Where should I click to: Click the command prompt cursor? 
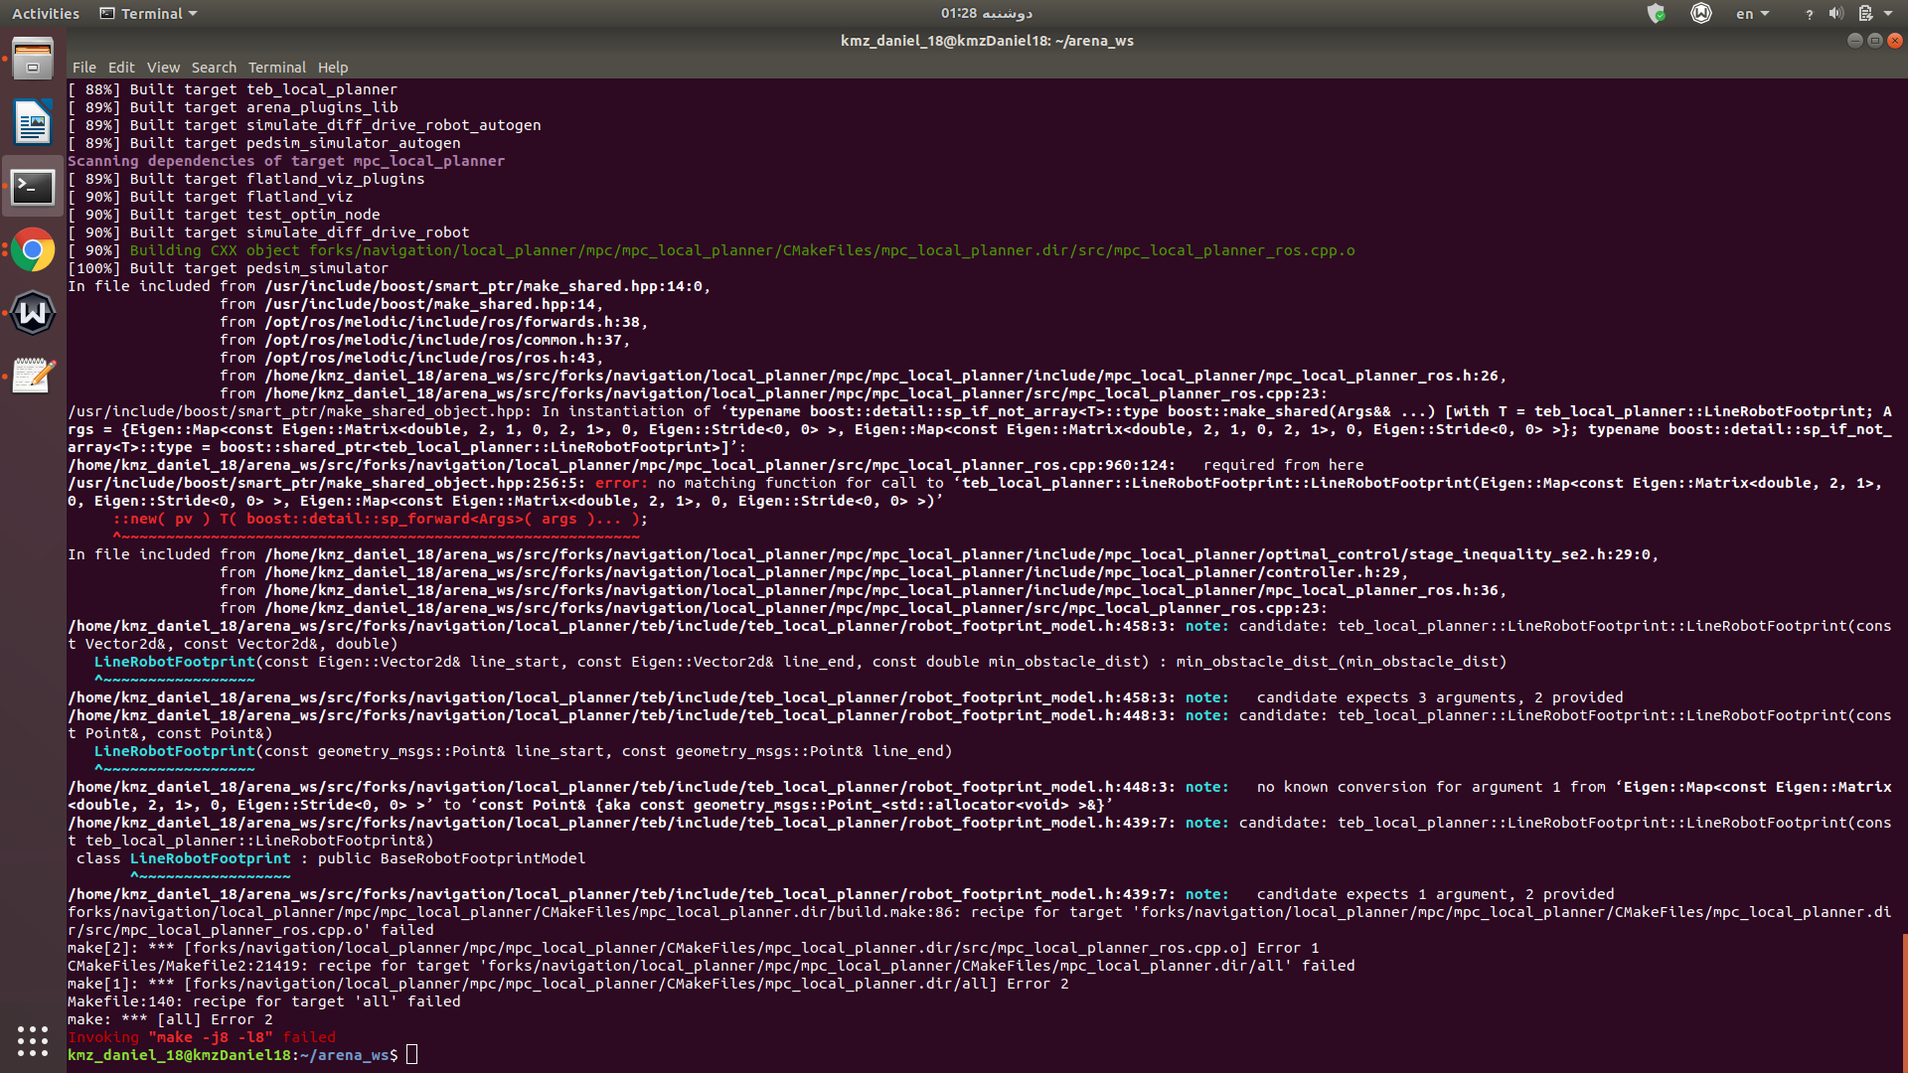click(x=411, y=1055)
